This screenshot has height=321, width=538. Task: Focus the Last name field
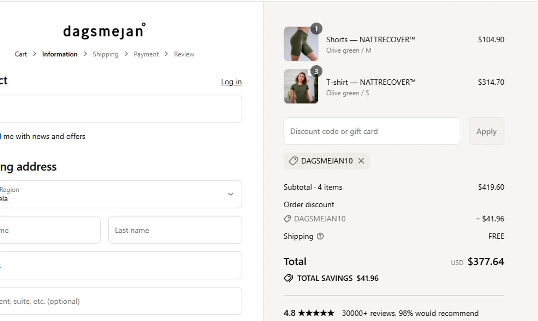(175, 230)
